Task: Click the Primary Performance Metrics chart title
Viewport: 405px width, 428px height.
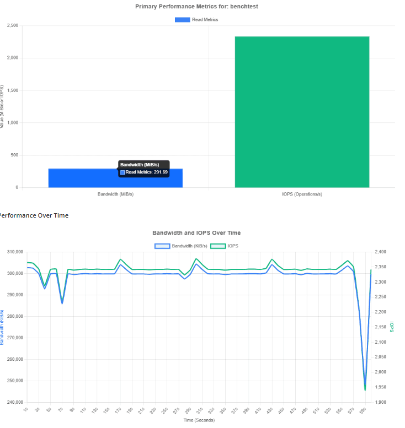Action: pos(197,7)
